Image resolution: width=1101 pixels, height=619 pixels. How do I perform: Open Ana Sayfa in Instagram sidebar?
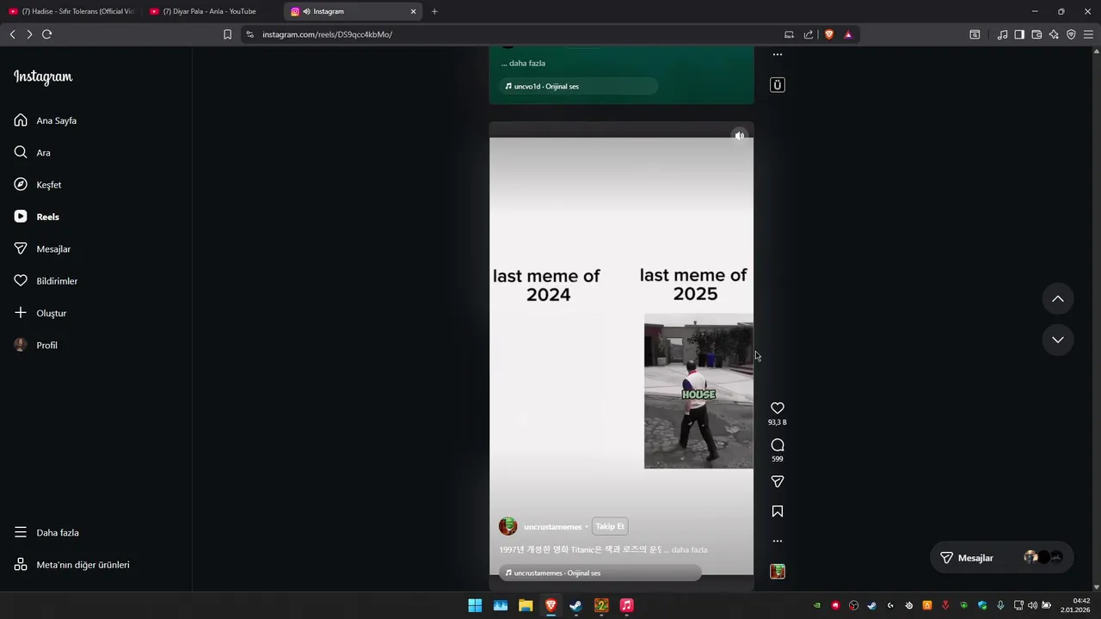[56, 120]
